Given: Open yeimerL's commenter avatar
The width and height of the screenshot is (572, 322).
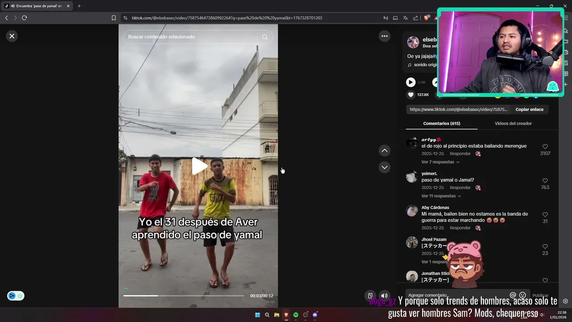Looking at the screenshot, I should 412,177.
